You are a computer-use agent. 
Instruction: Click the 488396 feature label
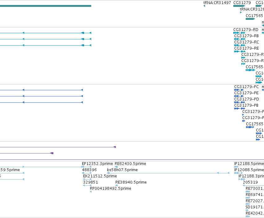coord(89,170)
